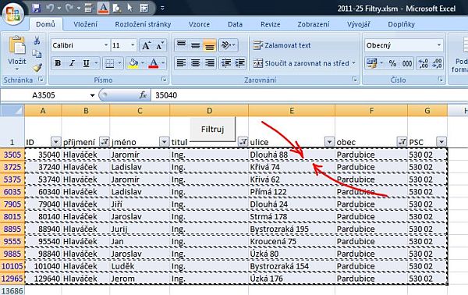Decrease the indent
This screenshot has height=295, width=468.
tap(226, 63)
